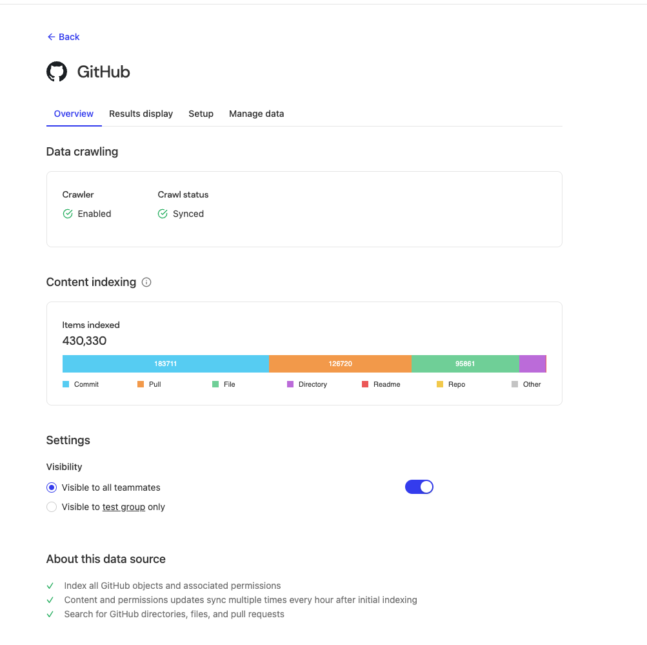Click the Crawler Enabled checkmark icon

pyautogui.click(x=68, y=214)
